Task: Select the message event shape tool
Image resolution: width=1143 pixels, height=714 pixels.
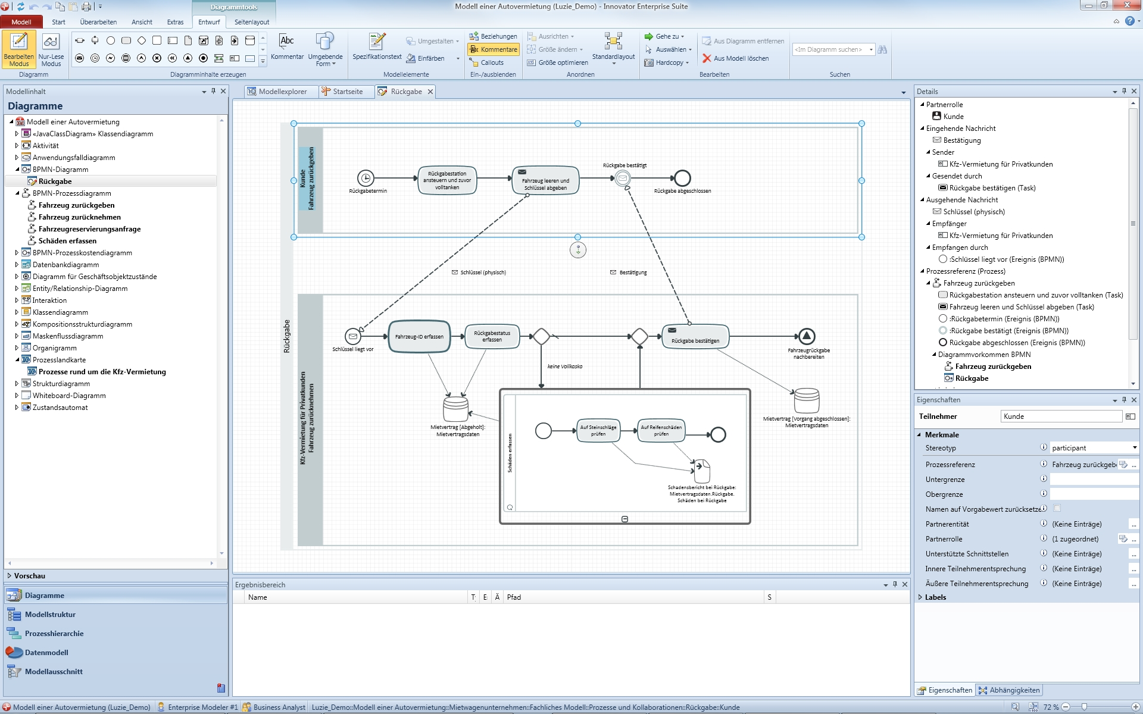Action: pos(80,58)
